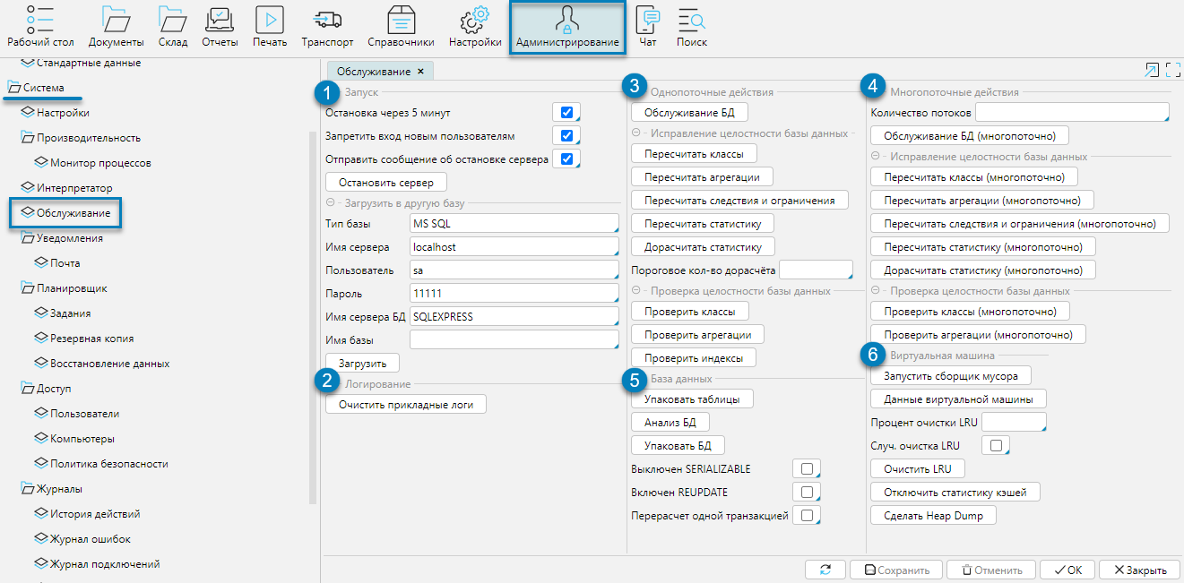Open the Транспорт truck icon
The width and height of the screenshot is (1184, 583).
coord(327,20)
